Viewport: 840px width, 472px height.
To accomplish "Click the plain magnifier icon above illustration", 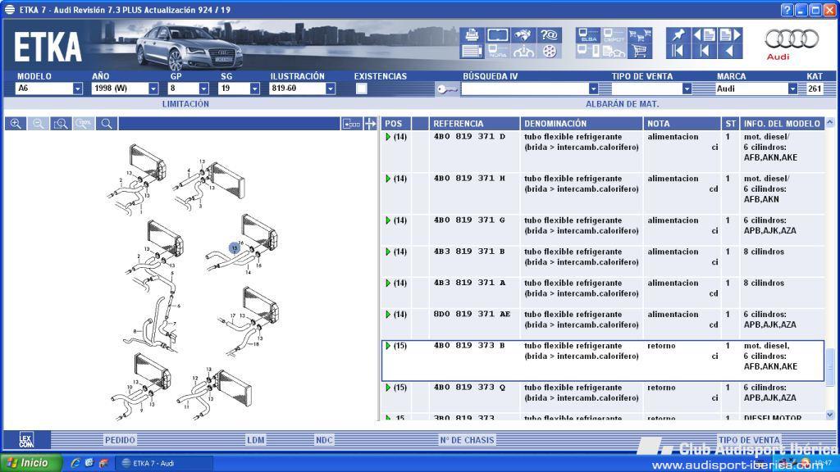I will [x=107, y=124].
